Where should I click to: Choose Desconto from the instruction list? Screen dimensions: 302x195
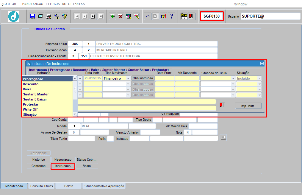(47, 84)
